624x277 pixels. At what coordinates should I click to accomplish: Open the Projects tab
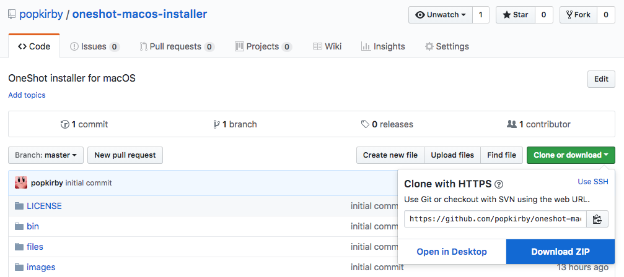point(263,46)
